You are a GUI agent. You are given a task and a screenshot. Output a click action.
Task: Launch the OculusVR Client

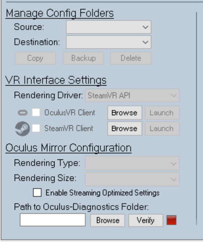coord(162,113)
